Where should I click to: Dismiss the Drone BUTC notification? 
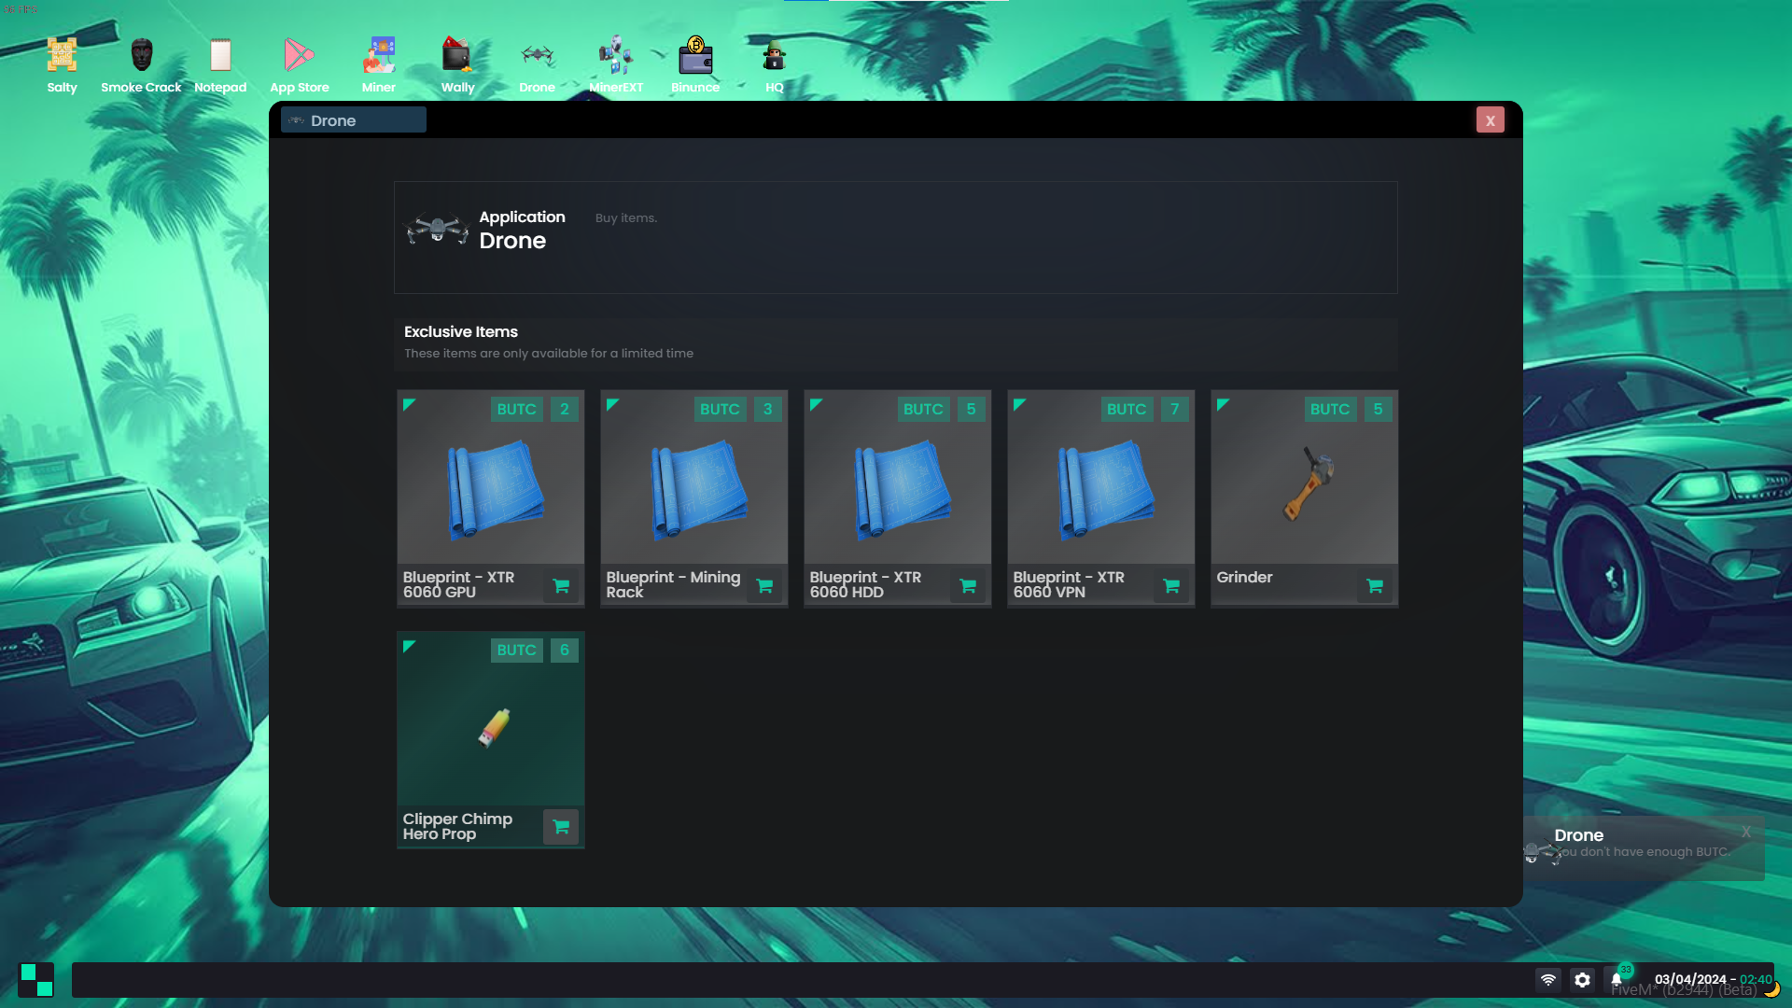[1745, 832]
